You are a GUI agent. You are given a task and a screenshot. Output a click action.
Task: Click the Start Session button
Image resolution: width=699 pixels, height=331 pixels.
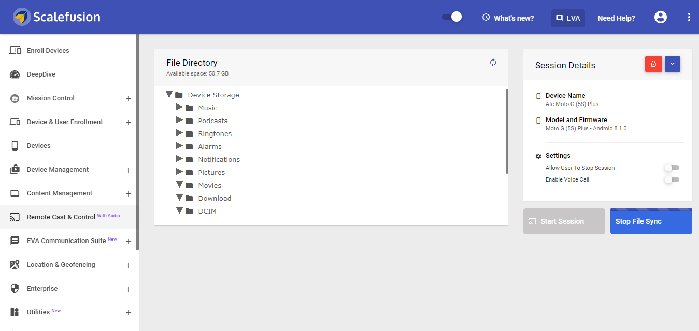pos(564,221)
